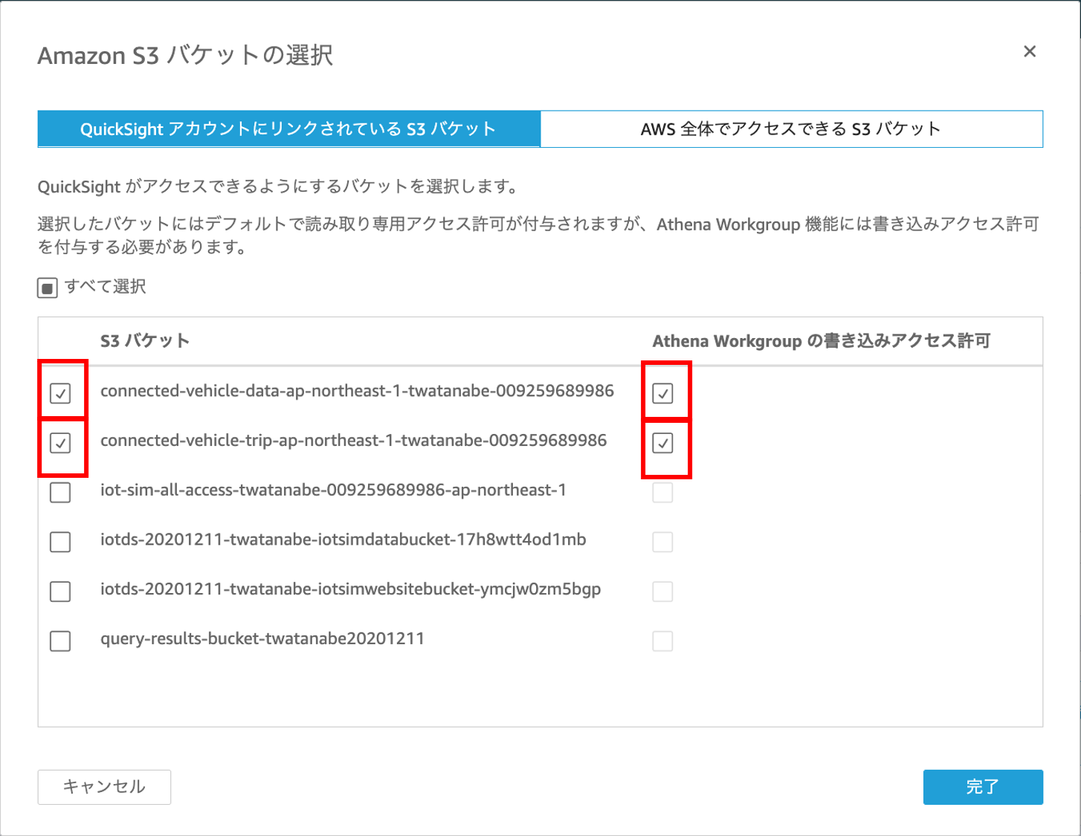The image size is (1081, 836).
Task: Click iotsimwebsitebucket-ymcjw0zm5bgp bucket name
Action: click(350, 589)
